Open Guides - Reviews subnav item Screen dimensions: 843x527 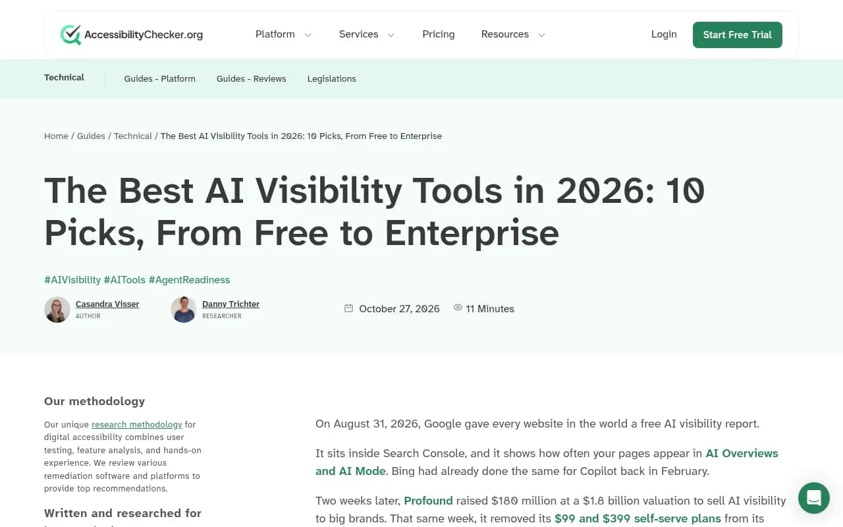[x=252, y=78]
